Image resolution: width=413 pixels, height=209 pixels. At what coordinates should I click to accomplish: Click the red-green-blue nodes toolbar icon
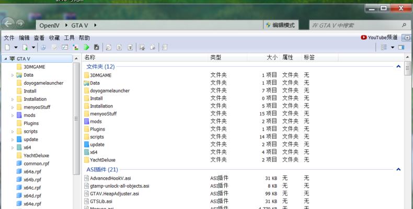point(76,48)
